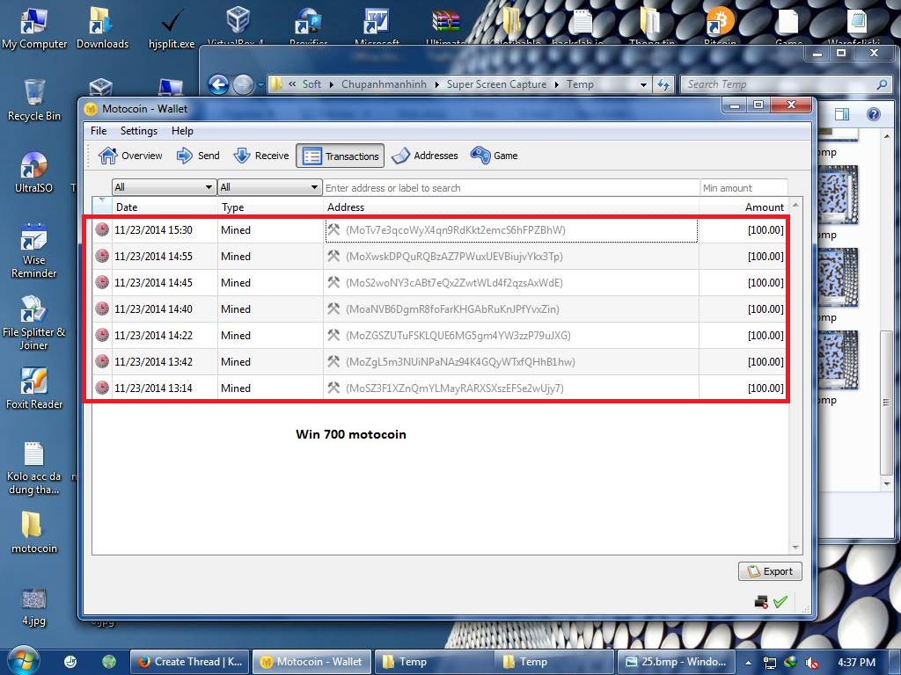Click Refresh button in Explorer address bar

(663, 84)
